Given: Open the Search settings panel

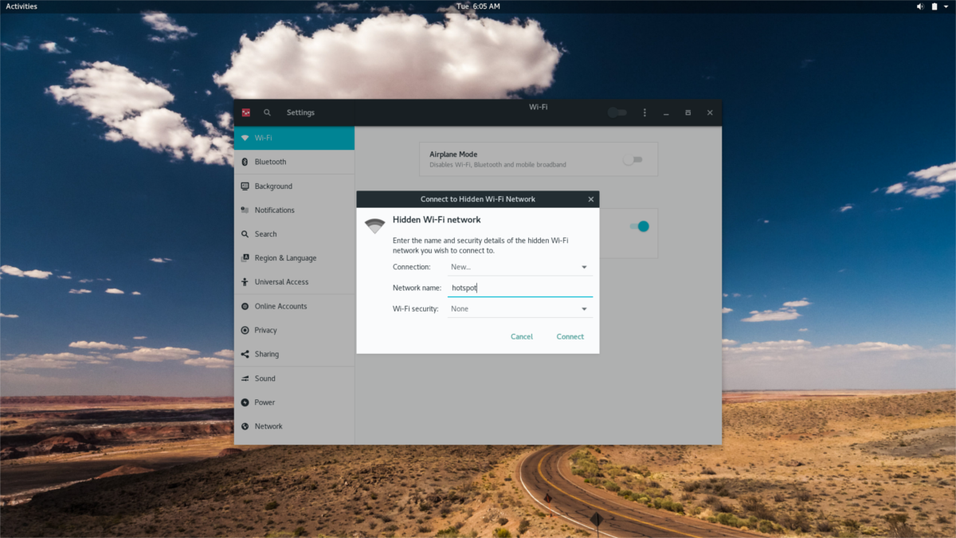Looking at the screenshot, I should coord(294,234).
